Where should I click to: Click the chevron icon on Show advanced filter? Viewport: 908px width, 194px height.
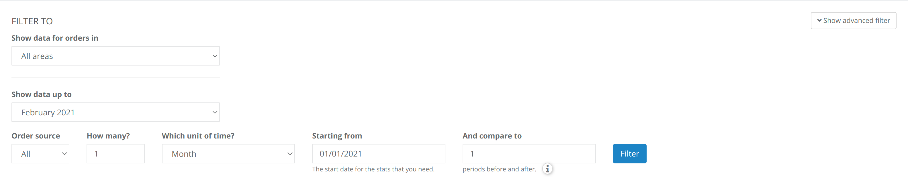click(819, 20)
